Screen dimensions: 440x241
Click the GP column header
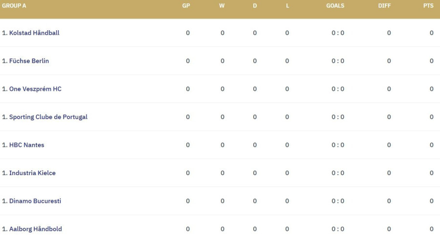point(186,6)
